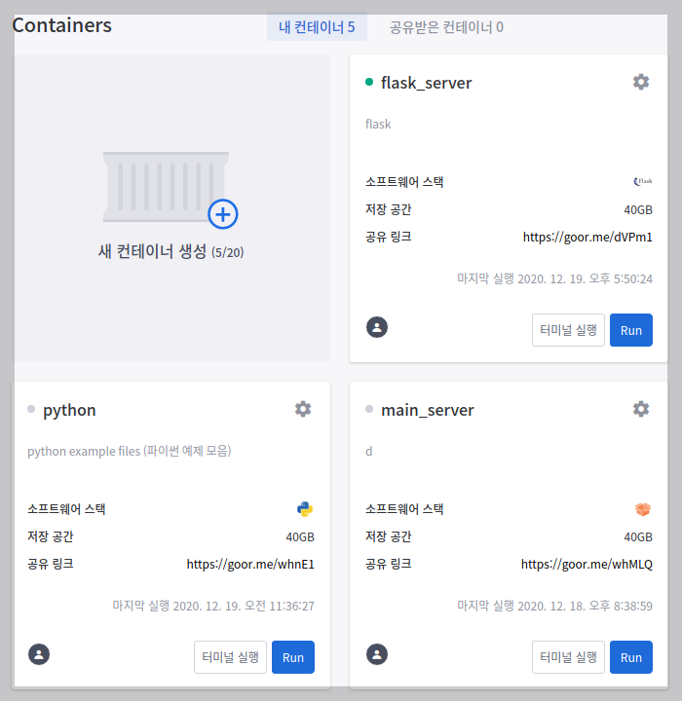Click 터미널 실행 for main_server

pyautogui.click(x=568, y=657)
